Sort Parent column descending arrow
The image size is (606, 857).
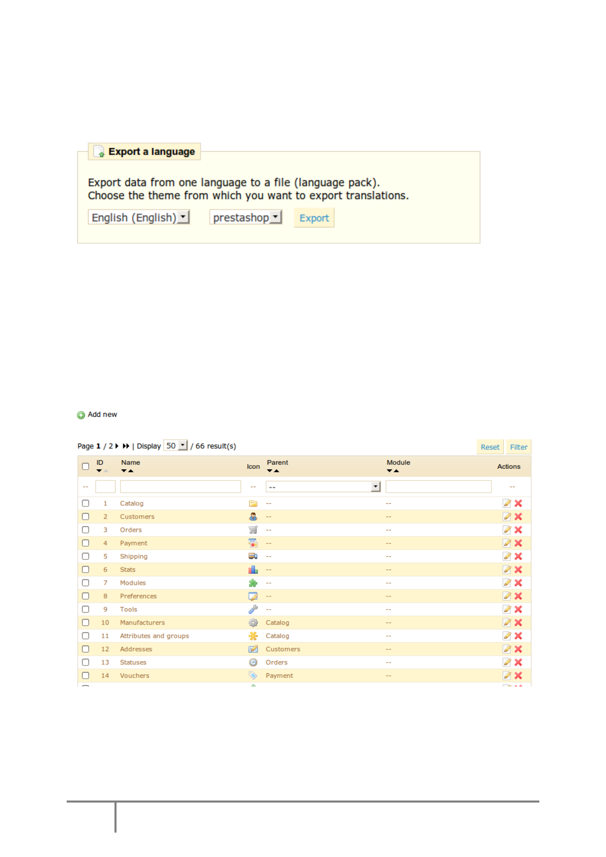point(270,471)
